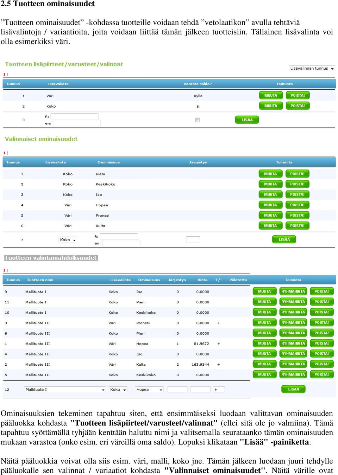
Task: Click POISTA! in the Väri row of the first table
Action: (298, 96)
